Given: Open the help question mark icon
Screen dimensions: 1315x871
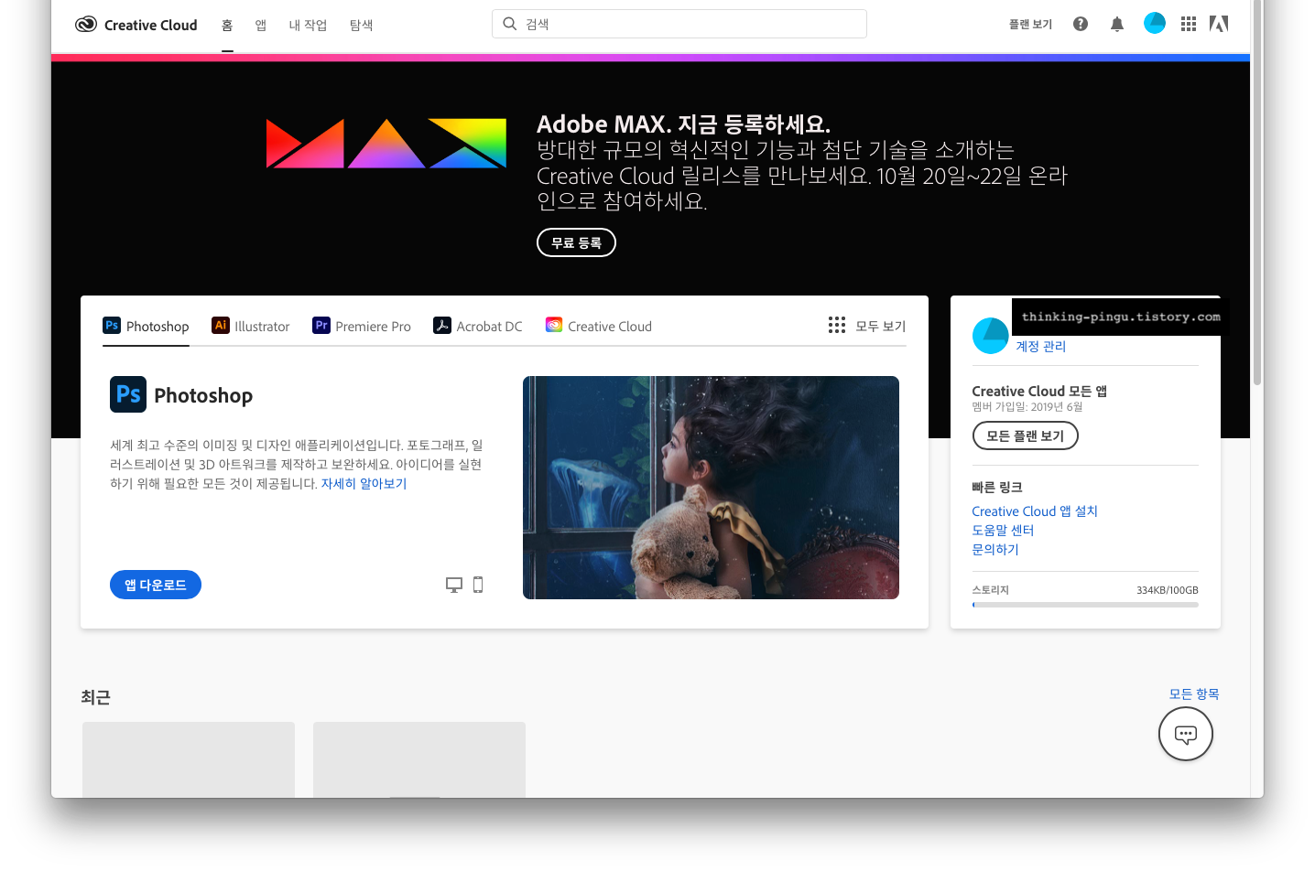Looking at the screenshot, I should (x=1081, y=24).
